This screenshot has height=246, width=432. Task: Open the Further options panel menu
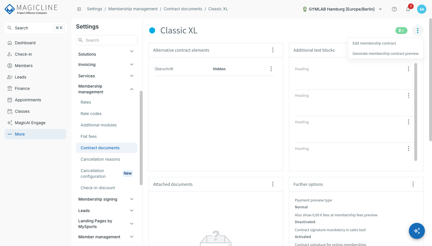(x=413, y=184)
